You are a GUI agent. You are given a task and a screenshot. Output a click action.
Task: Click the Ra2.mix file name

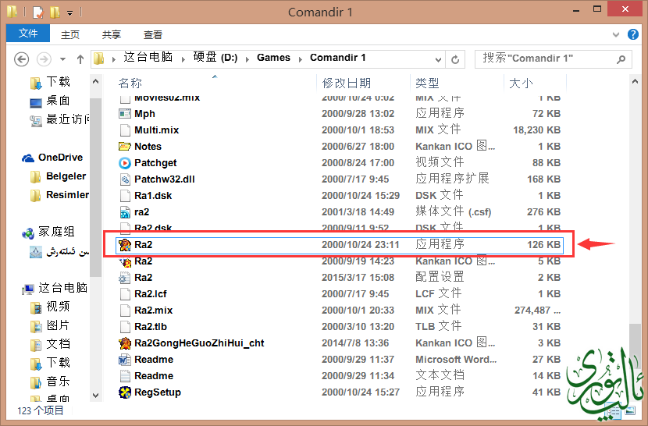point(153,311)
